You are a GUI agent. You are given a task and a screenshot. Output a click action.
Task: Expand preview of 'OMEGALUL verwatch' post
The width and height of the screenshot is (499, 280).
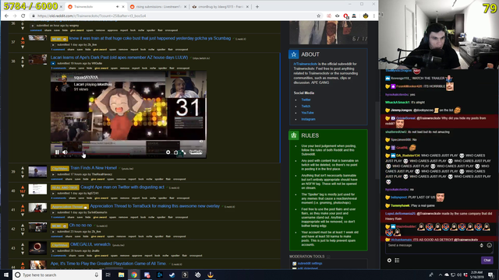[x=53, y=250]
